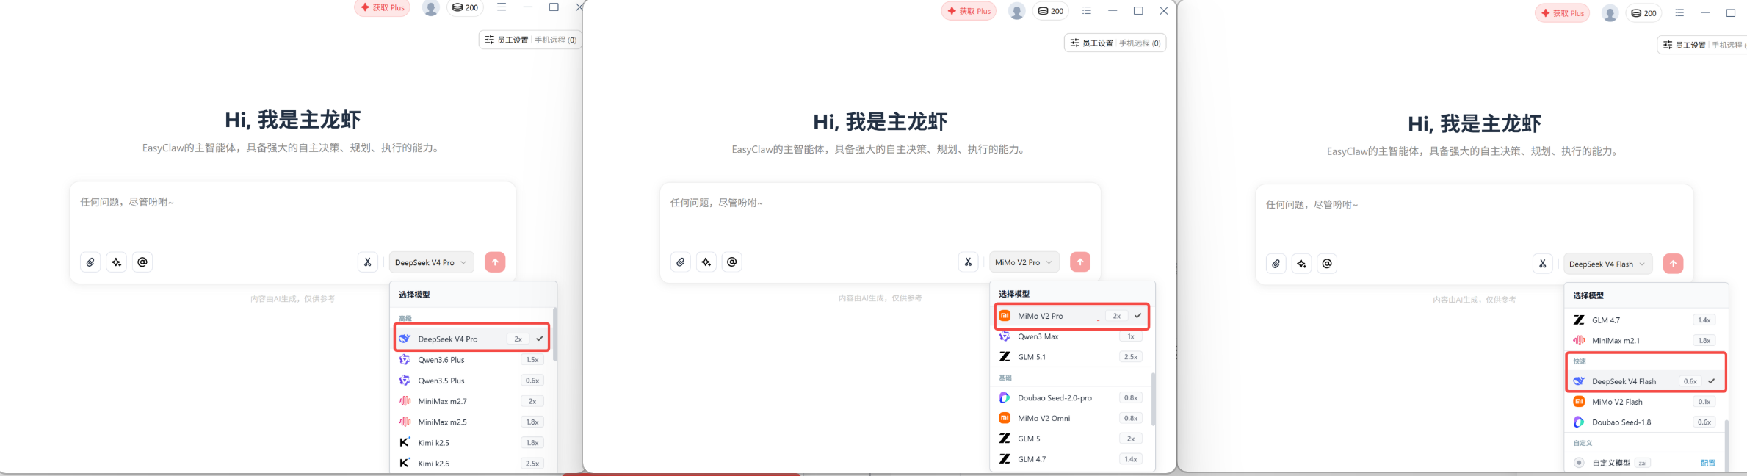Click the @ mention icon in the DeepSeek V4 Flash window

(1327, 263)
